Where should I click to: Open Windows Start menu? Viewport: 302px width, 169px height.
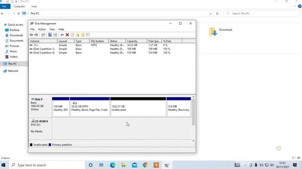point(3,165)
